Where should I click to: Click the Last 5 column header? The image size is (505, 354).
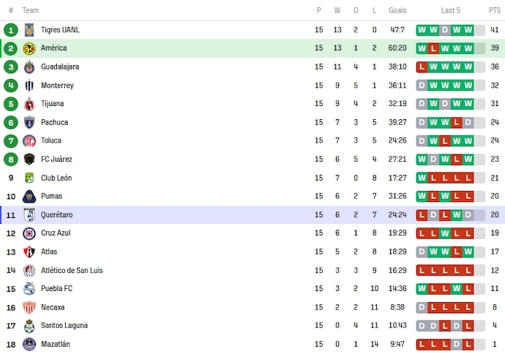coord(451,10)
